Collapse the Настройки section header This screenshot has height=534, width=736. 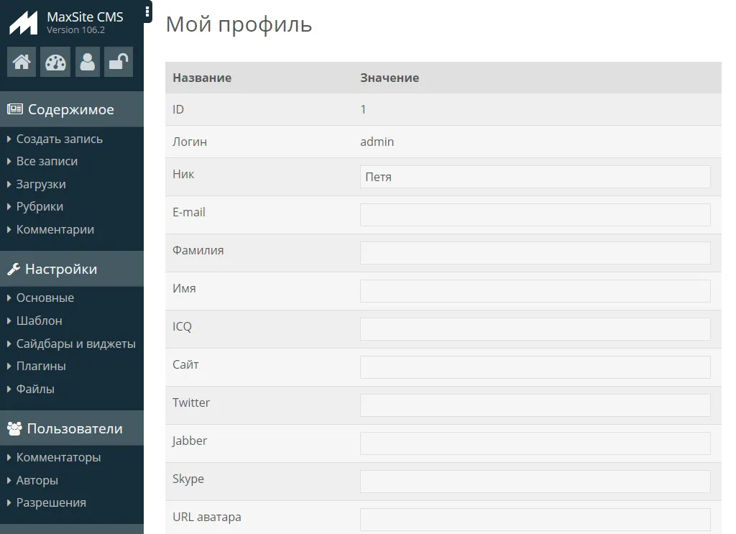tap(61, 270)
